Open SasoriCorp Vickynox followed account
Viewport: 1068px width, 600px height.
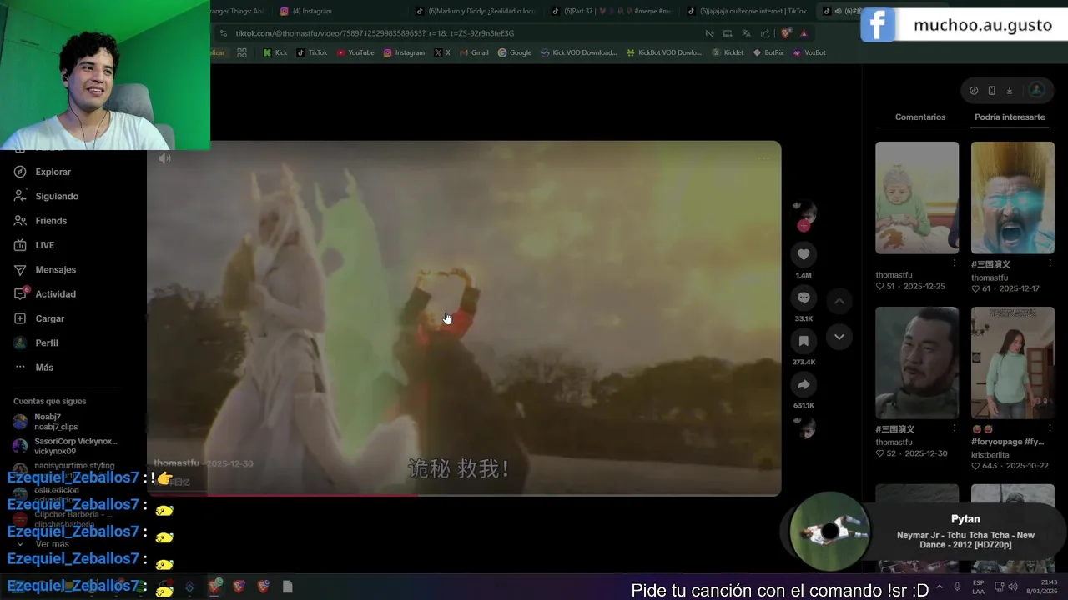67,446
